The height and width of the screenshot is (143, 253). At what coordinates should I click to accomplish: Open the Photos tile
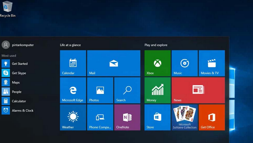(x=100, y=90)
